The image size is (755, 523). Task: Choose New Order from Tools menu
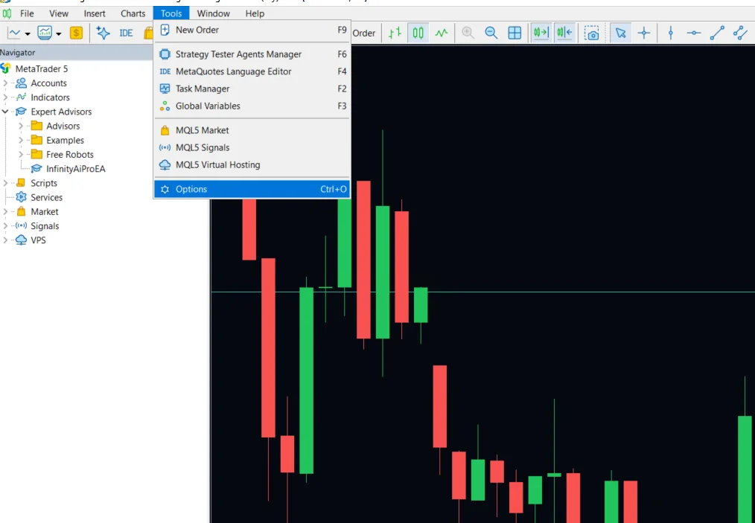pyautogui.click(x=252, y=30)
